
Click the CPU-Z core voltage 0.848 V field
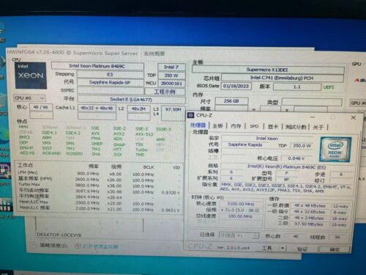pyautogui.click(x=296, y=158)
